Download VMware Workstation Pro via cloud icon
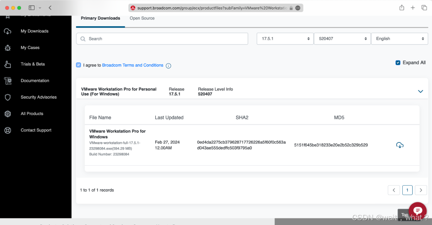Image resolution: width=432 pixels, height=225 pixels. pos(400,145)
